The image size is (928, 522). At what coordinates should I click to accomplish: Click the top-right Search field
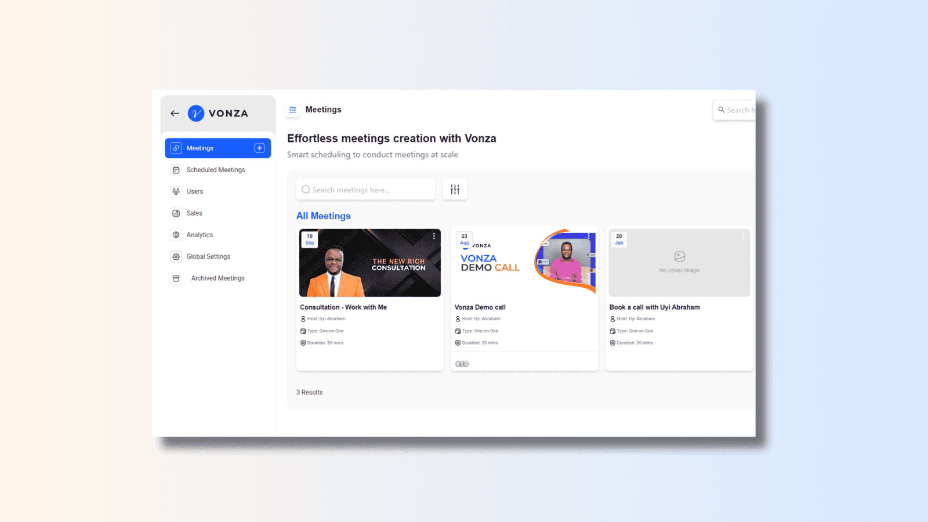(x=734, y=110)
